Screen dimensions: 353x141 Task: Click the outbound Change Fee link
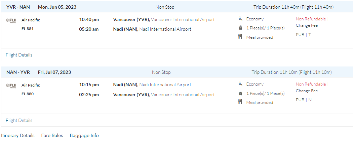(x=307, y=25)
